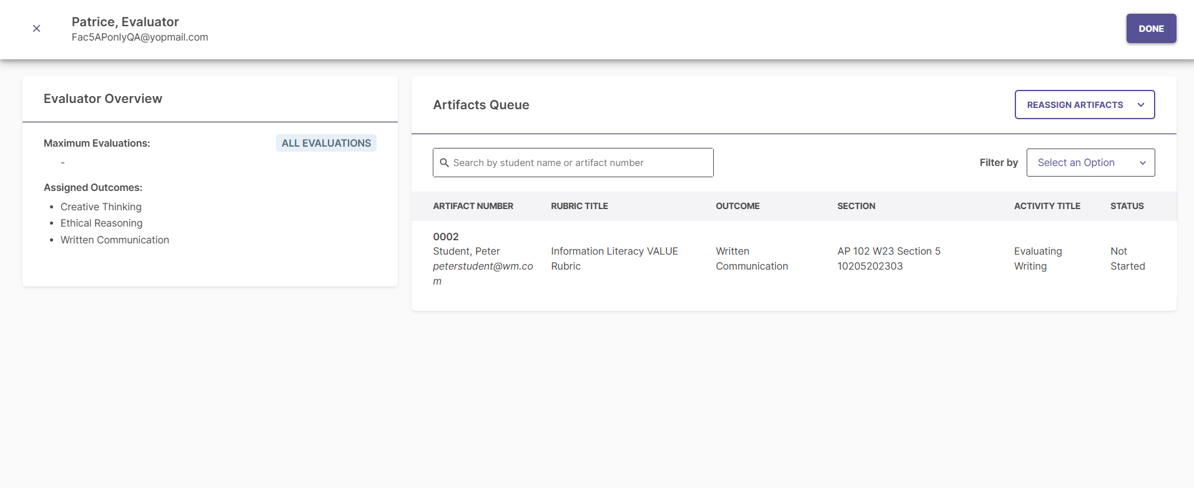Click the Section column header
The image size is (1194, 488).
pos(856,206)
